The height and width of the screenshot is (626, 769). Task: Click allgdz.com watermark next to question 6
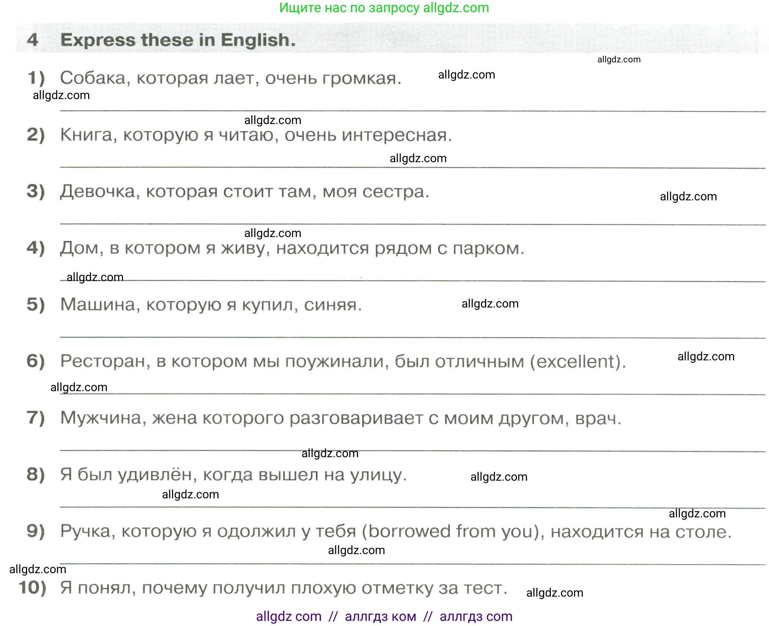(705, 356)
